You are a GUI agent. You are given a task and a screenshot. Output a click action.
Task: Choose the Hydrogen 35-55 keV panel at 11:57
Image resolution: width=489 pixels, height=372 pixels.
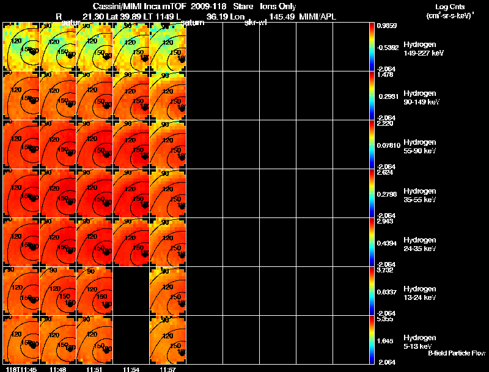(x=167, y=194)
